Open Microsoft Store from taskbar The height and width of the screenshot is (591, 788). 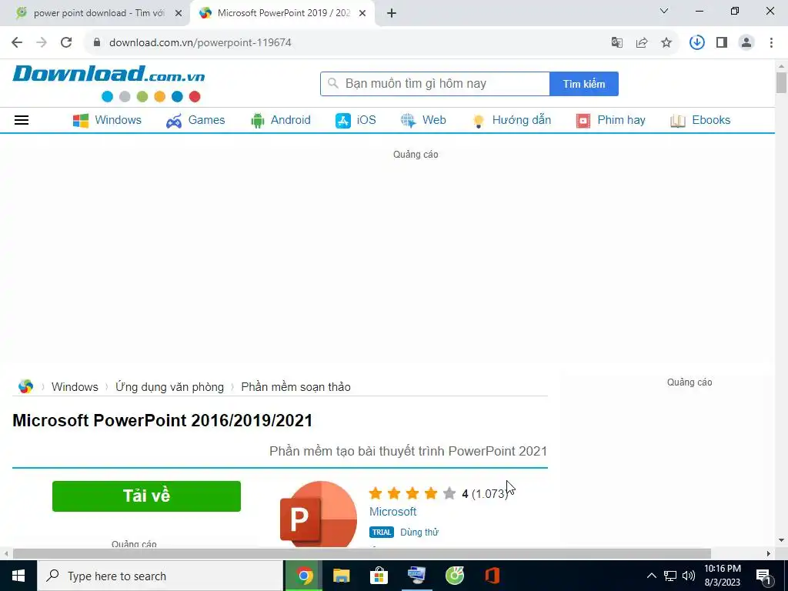[379, 576]
